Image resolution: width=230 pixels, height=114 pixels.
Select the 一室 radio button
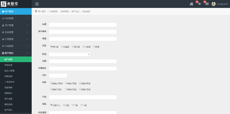pyautogui.click(x=82, y=105)
